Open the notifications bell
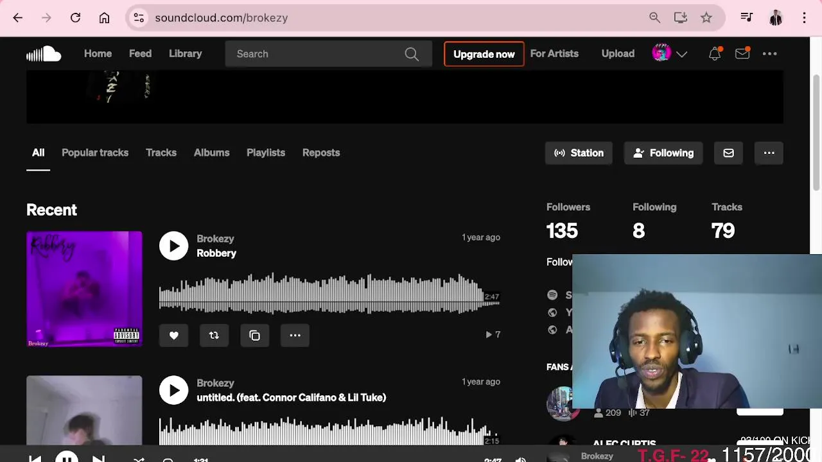Viewport: 822px width, 462px height. click(x=715, y=54)
